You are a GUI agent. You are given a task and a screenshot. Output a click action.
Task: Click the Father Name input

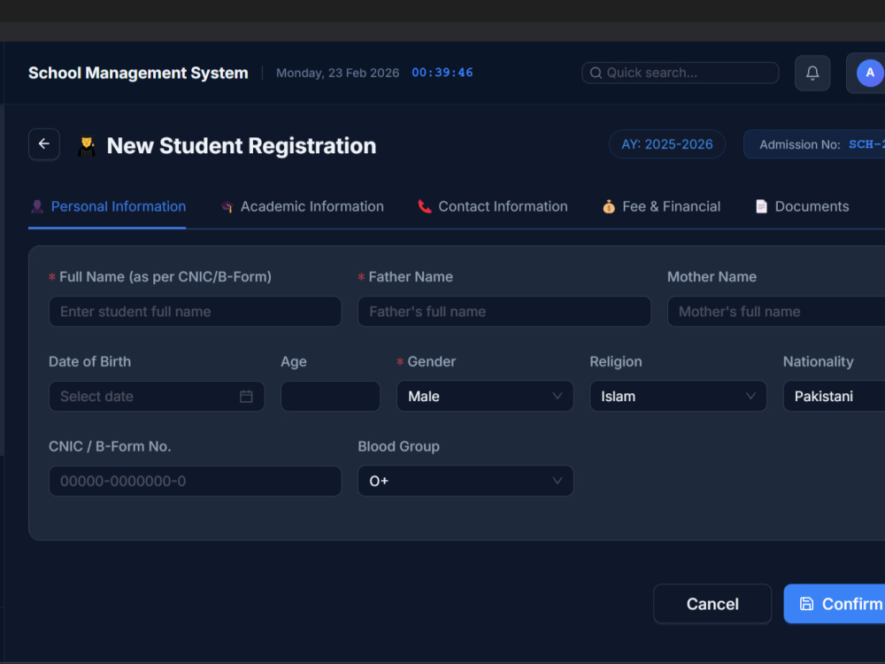pyautogui.click(x=504, y=312)
